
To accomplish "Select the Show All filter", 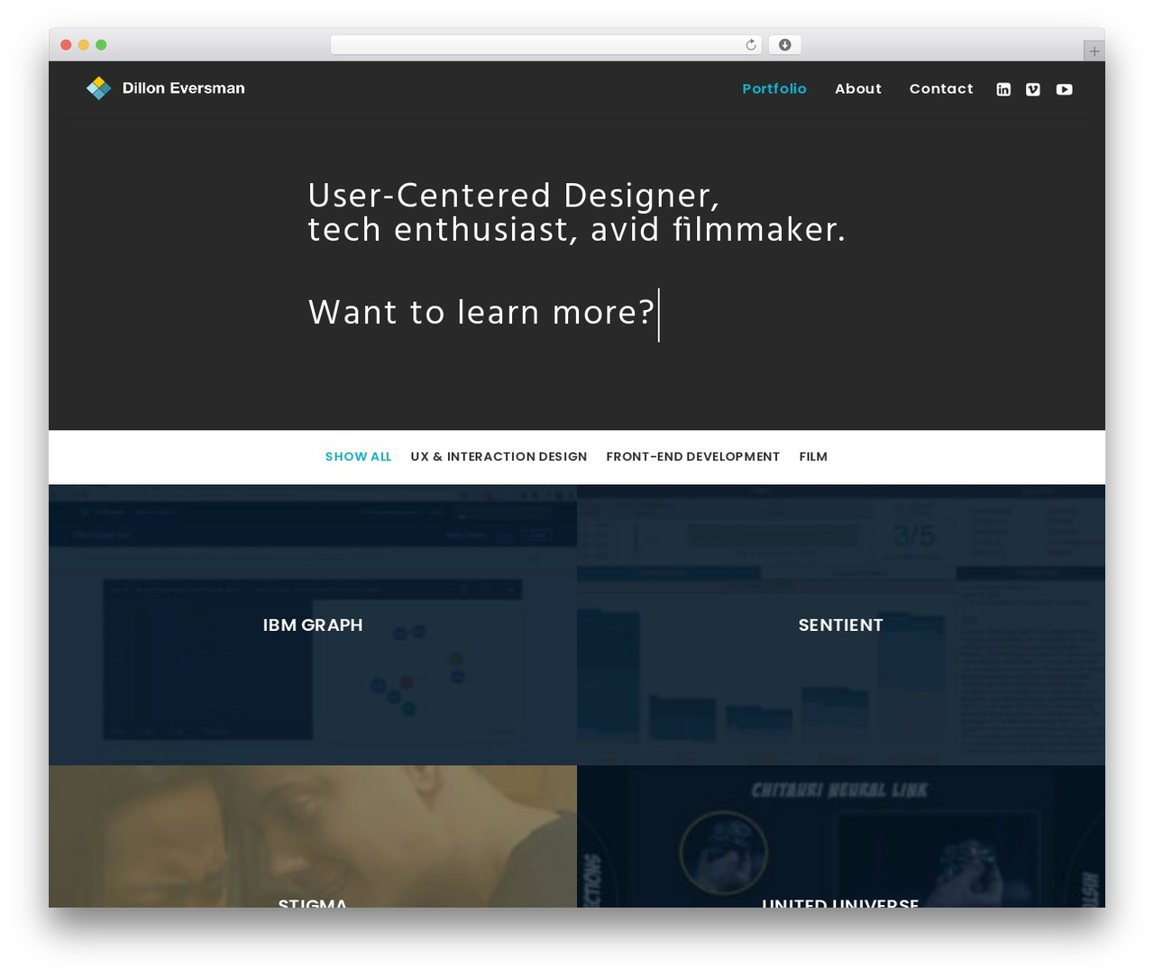I will [358, 457].
